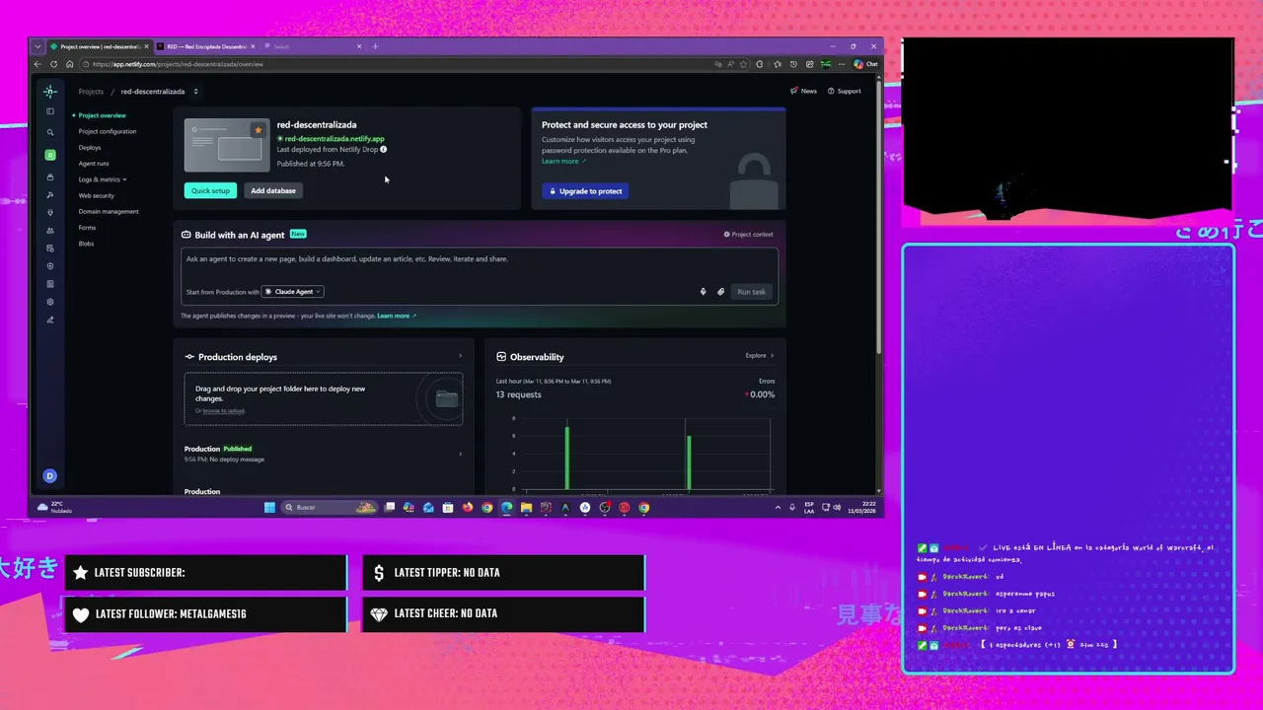Image resolution: width=1263 pixels, height=710 pixels.
Task: Open search via the sidebar magnifier icon
Action: click(50, 132)
